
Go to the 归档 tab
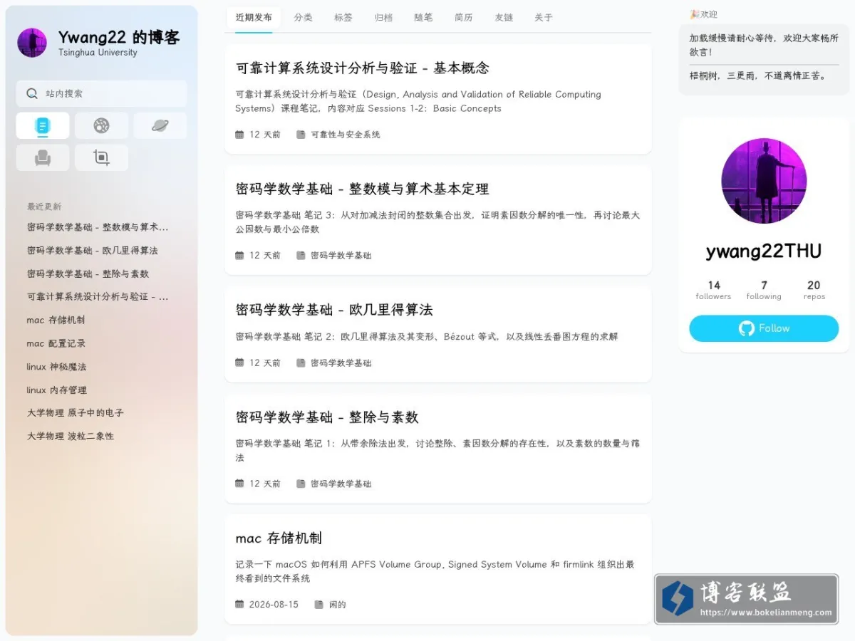point(383,18)
